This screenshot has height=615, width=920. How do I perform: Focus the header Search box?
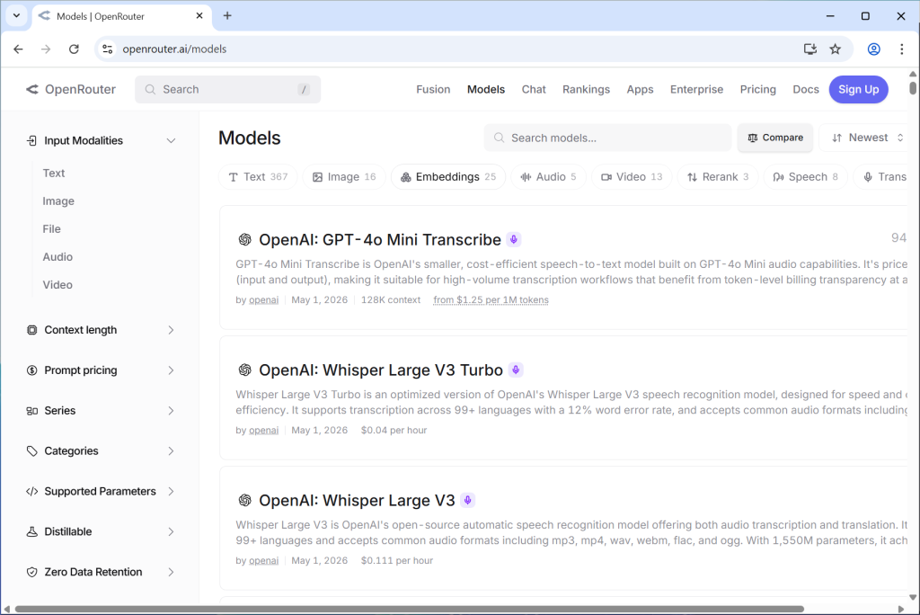pos(227,89)
